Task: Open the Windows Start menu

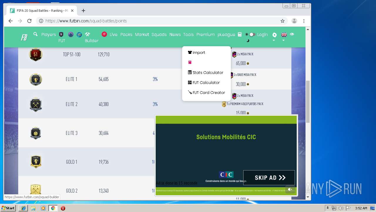Action: pos(8,208)
